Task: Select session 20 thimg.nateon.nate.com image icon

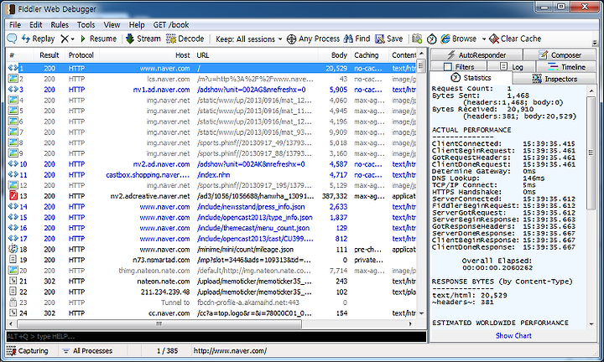Action: click(x=13, y=271)
